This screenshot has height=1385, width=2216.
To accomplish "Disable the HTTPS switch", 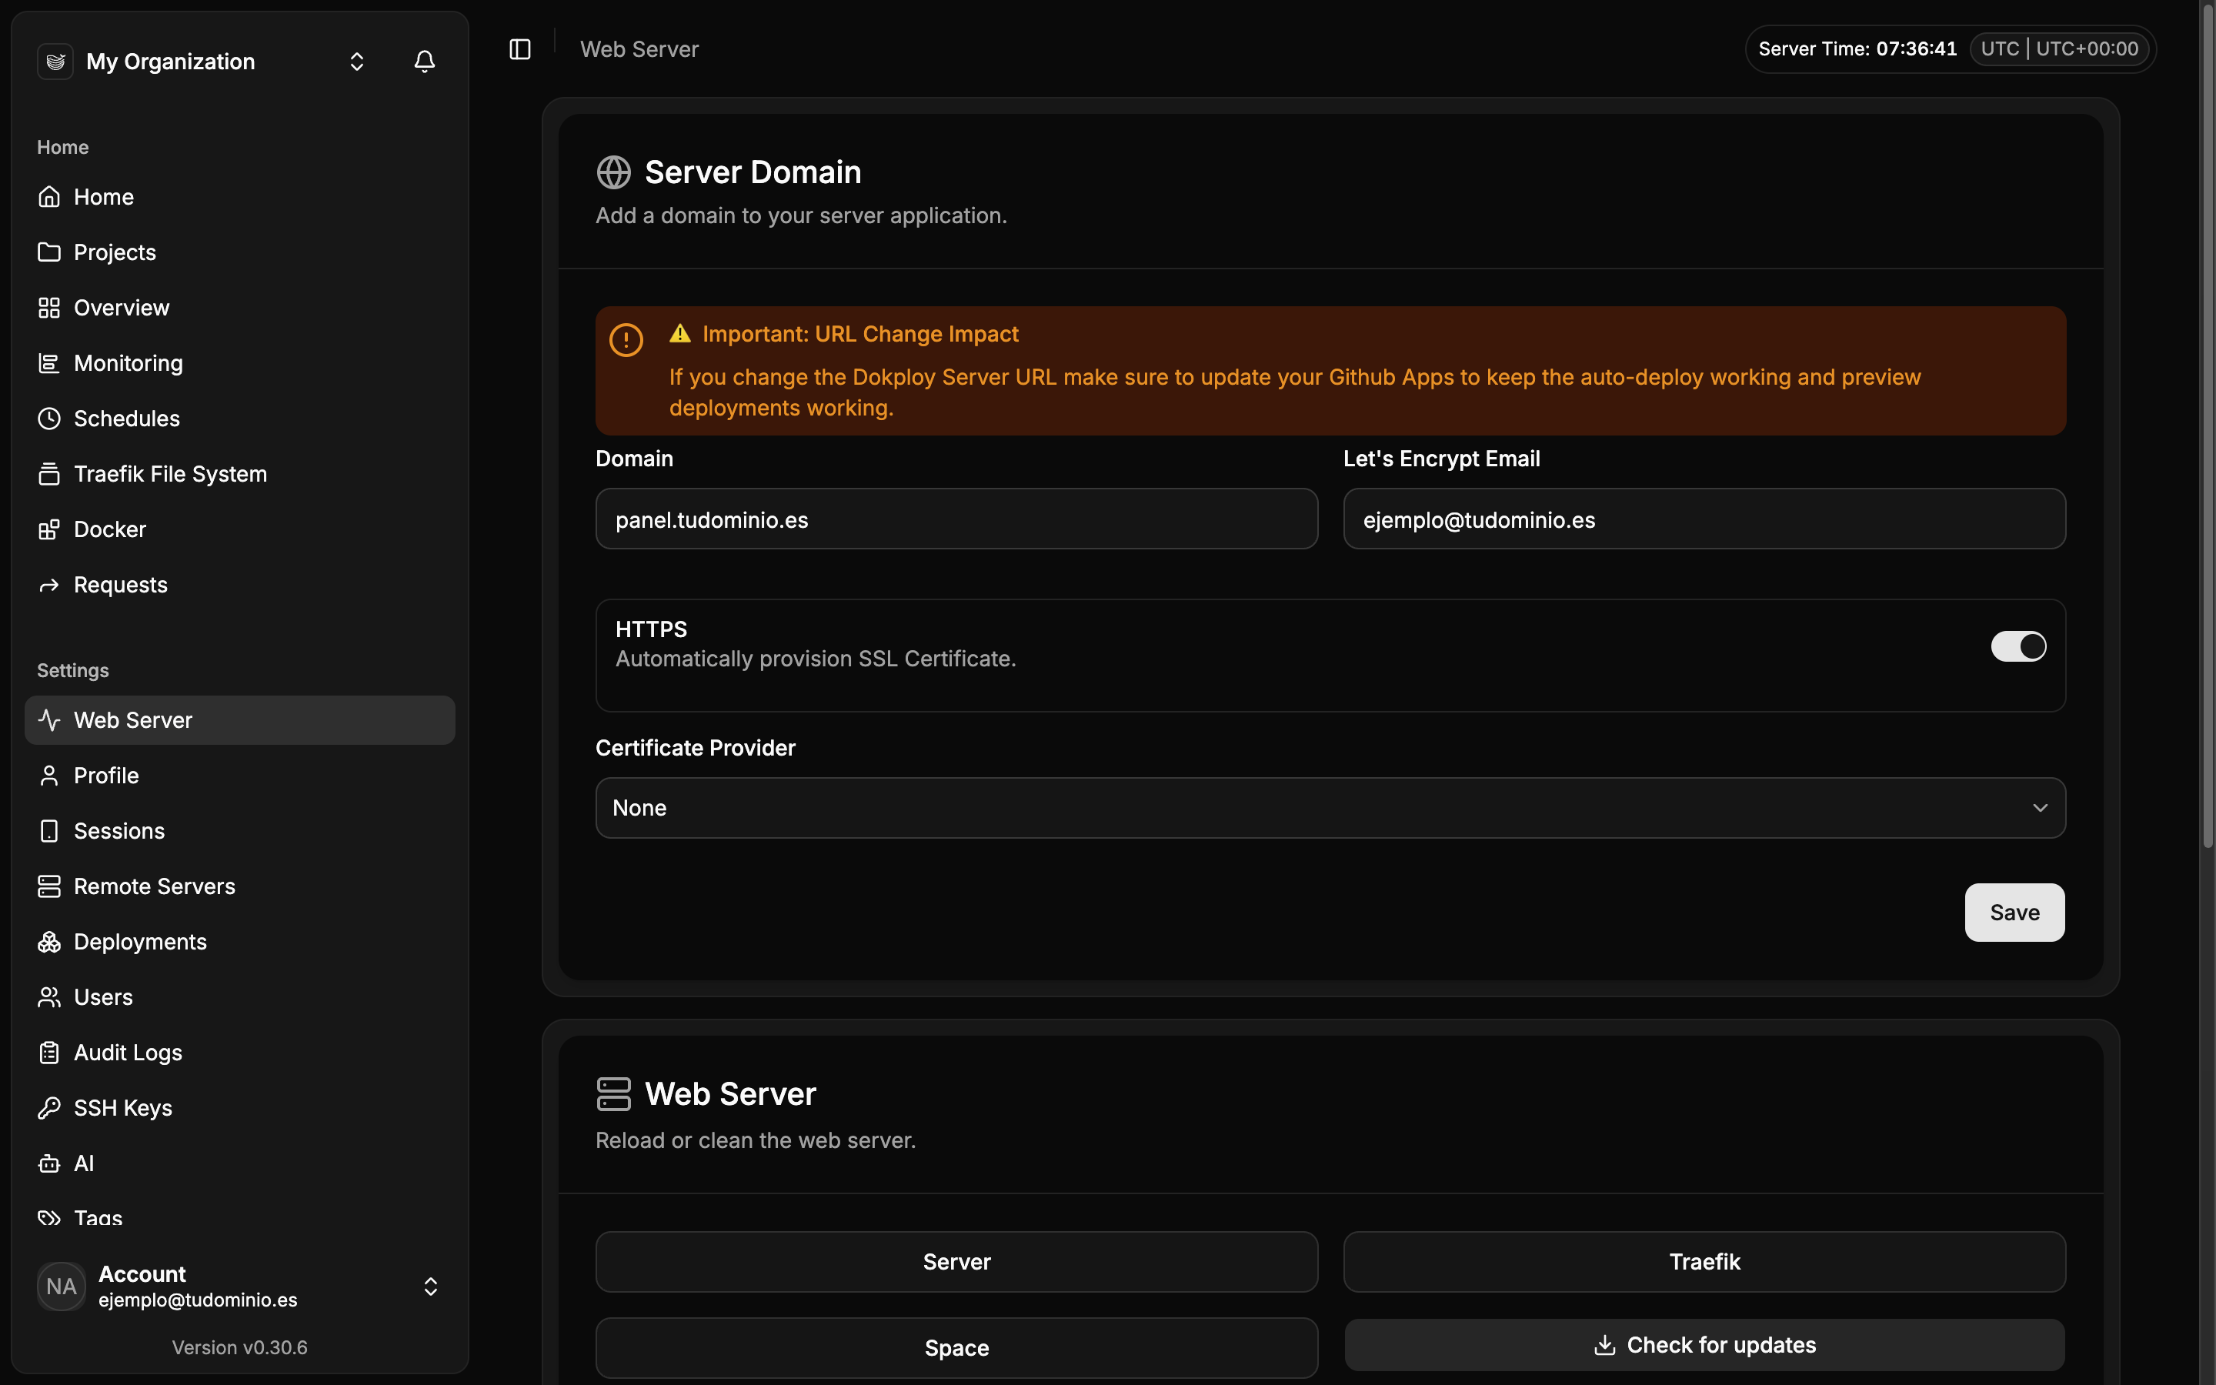I will coord(2018,646).
